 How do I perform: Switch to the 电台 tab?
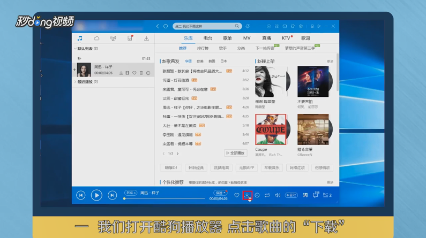coord(208,38)
